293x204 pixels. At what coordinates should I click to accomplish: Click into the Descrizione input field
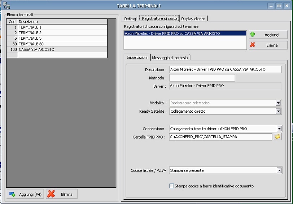click(x=226, y=69)
